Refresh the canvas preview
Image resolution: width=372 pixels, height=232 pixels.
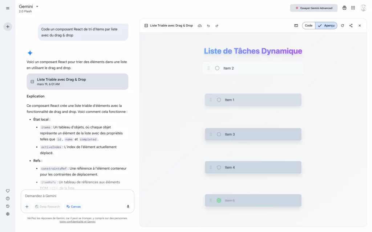[342, 26]
